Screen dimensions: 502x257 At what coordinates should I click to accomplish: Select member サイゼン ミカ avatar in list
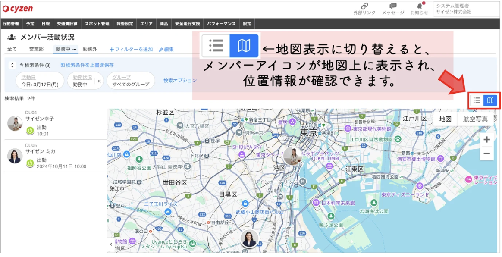click(15, 156)
